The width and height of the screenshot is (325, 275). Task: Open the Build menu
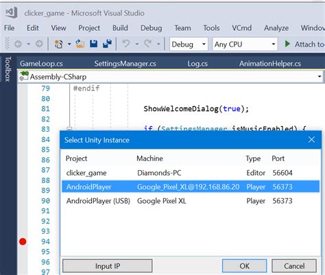coord(120,28)
